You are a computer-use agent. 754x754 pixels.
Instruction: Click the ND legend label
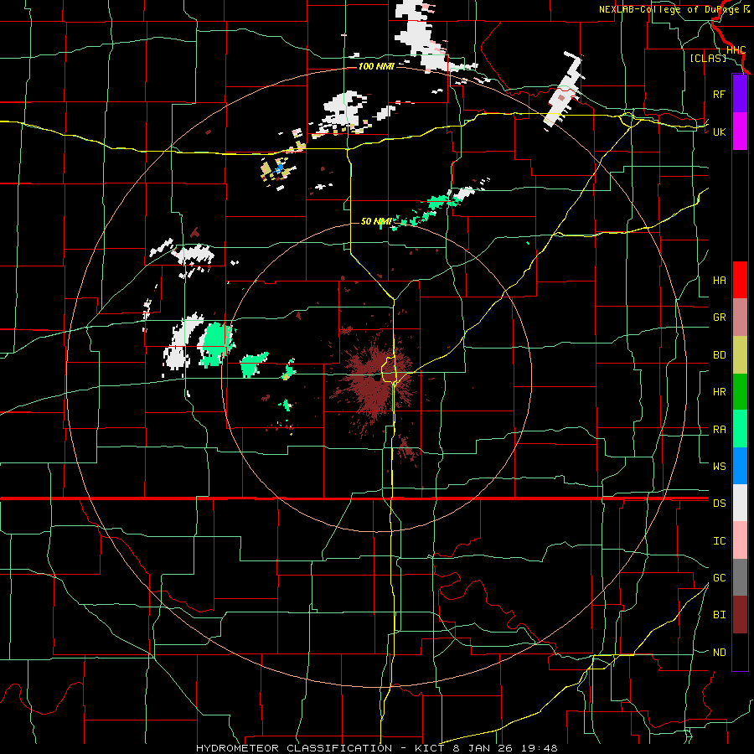coord(719,653)
